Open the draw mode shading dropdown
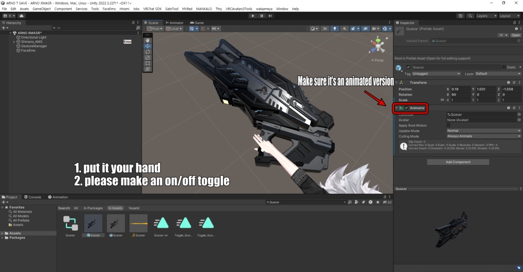The height and width of the screenshot is (272, 523). (x=314, y=29)
